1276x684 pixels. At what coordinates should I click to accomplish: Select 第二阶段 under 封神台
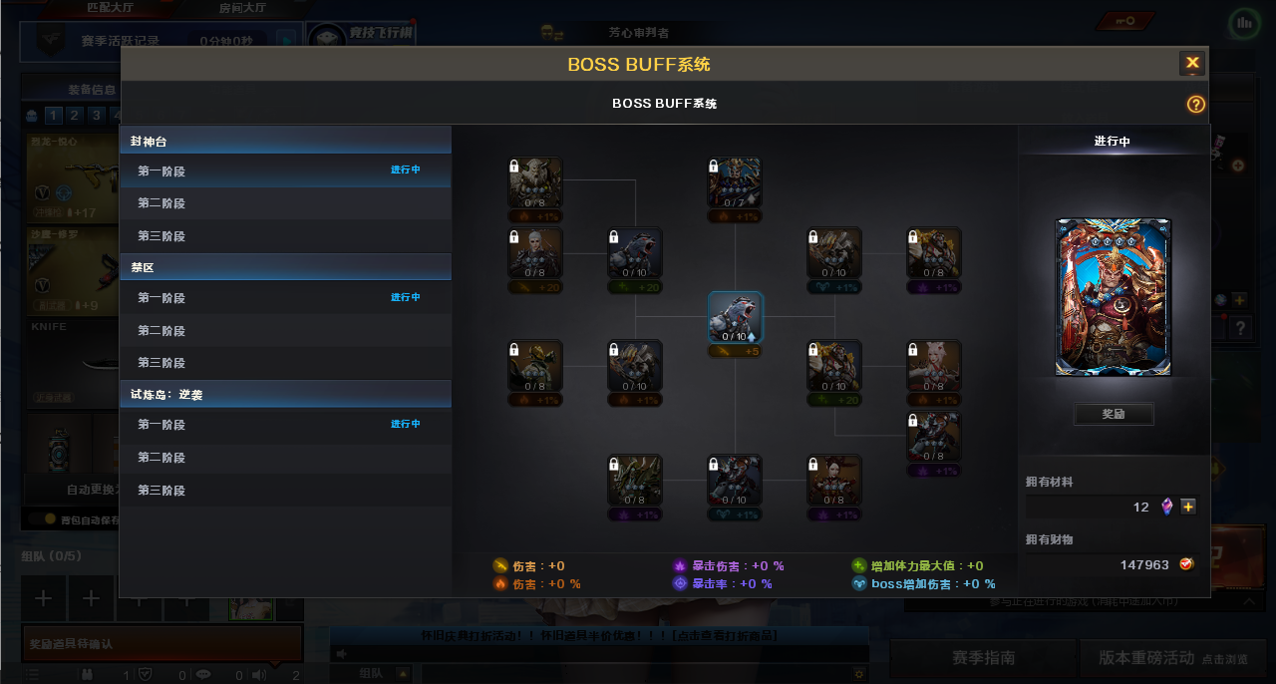(x=285, y=203)
